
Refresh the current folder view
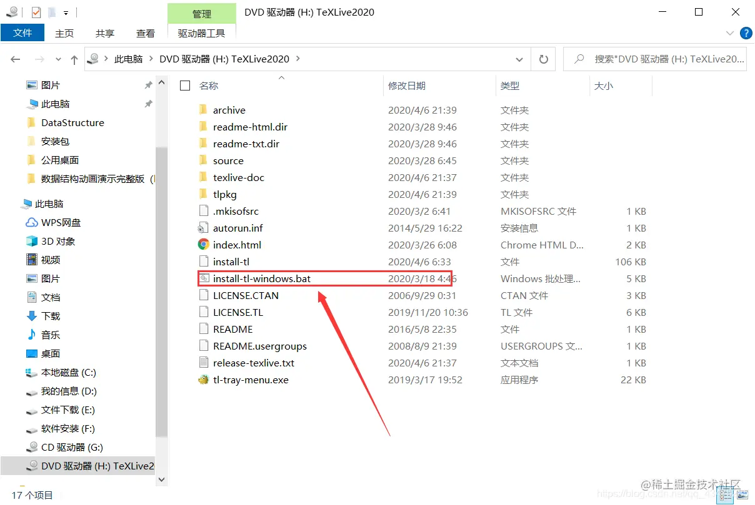544,59
